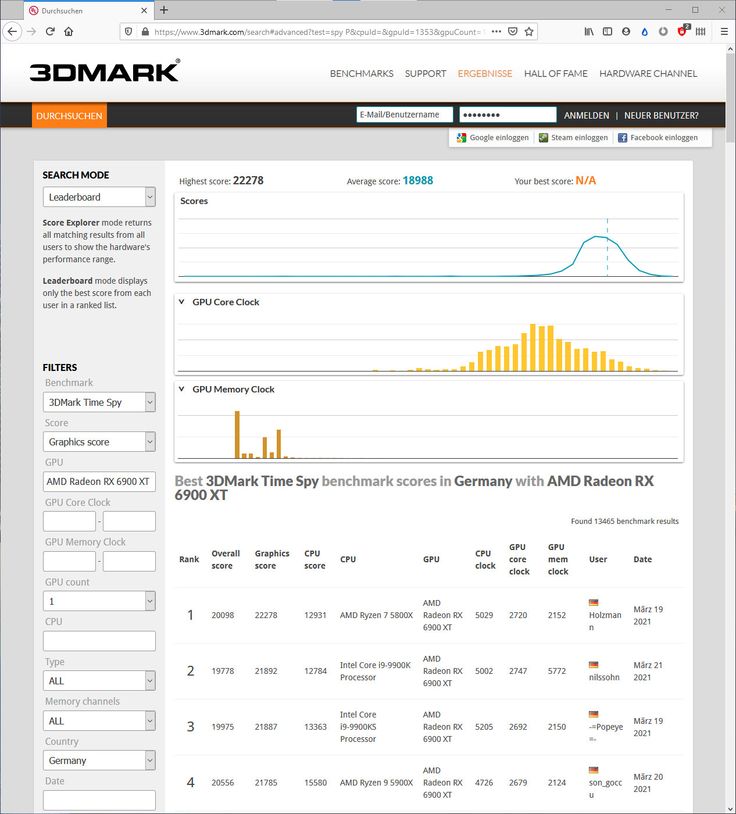Open the Country Germany dropdown
The image size is (736, 814).
click(99, 761)
